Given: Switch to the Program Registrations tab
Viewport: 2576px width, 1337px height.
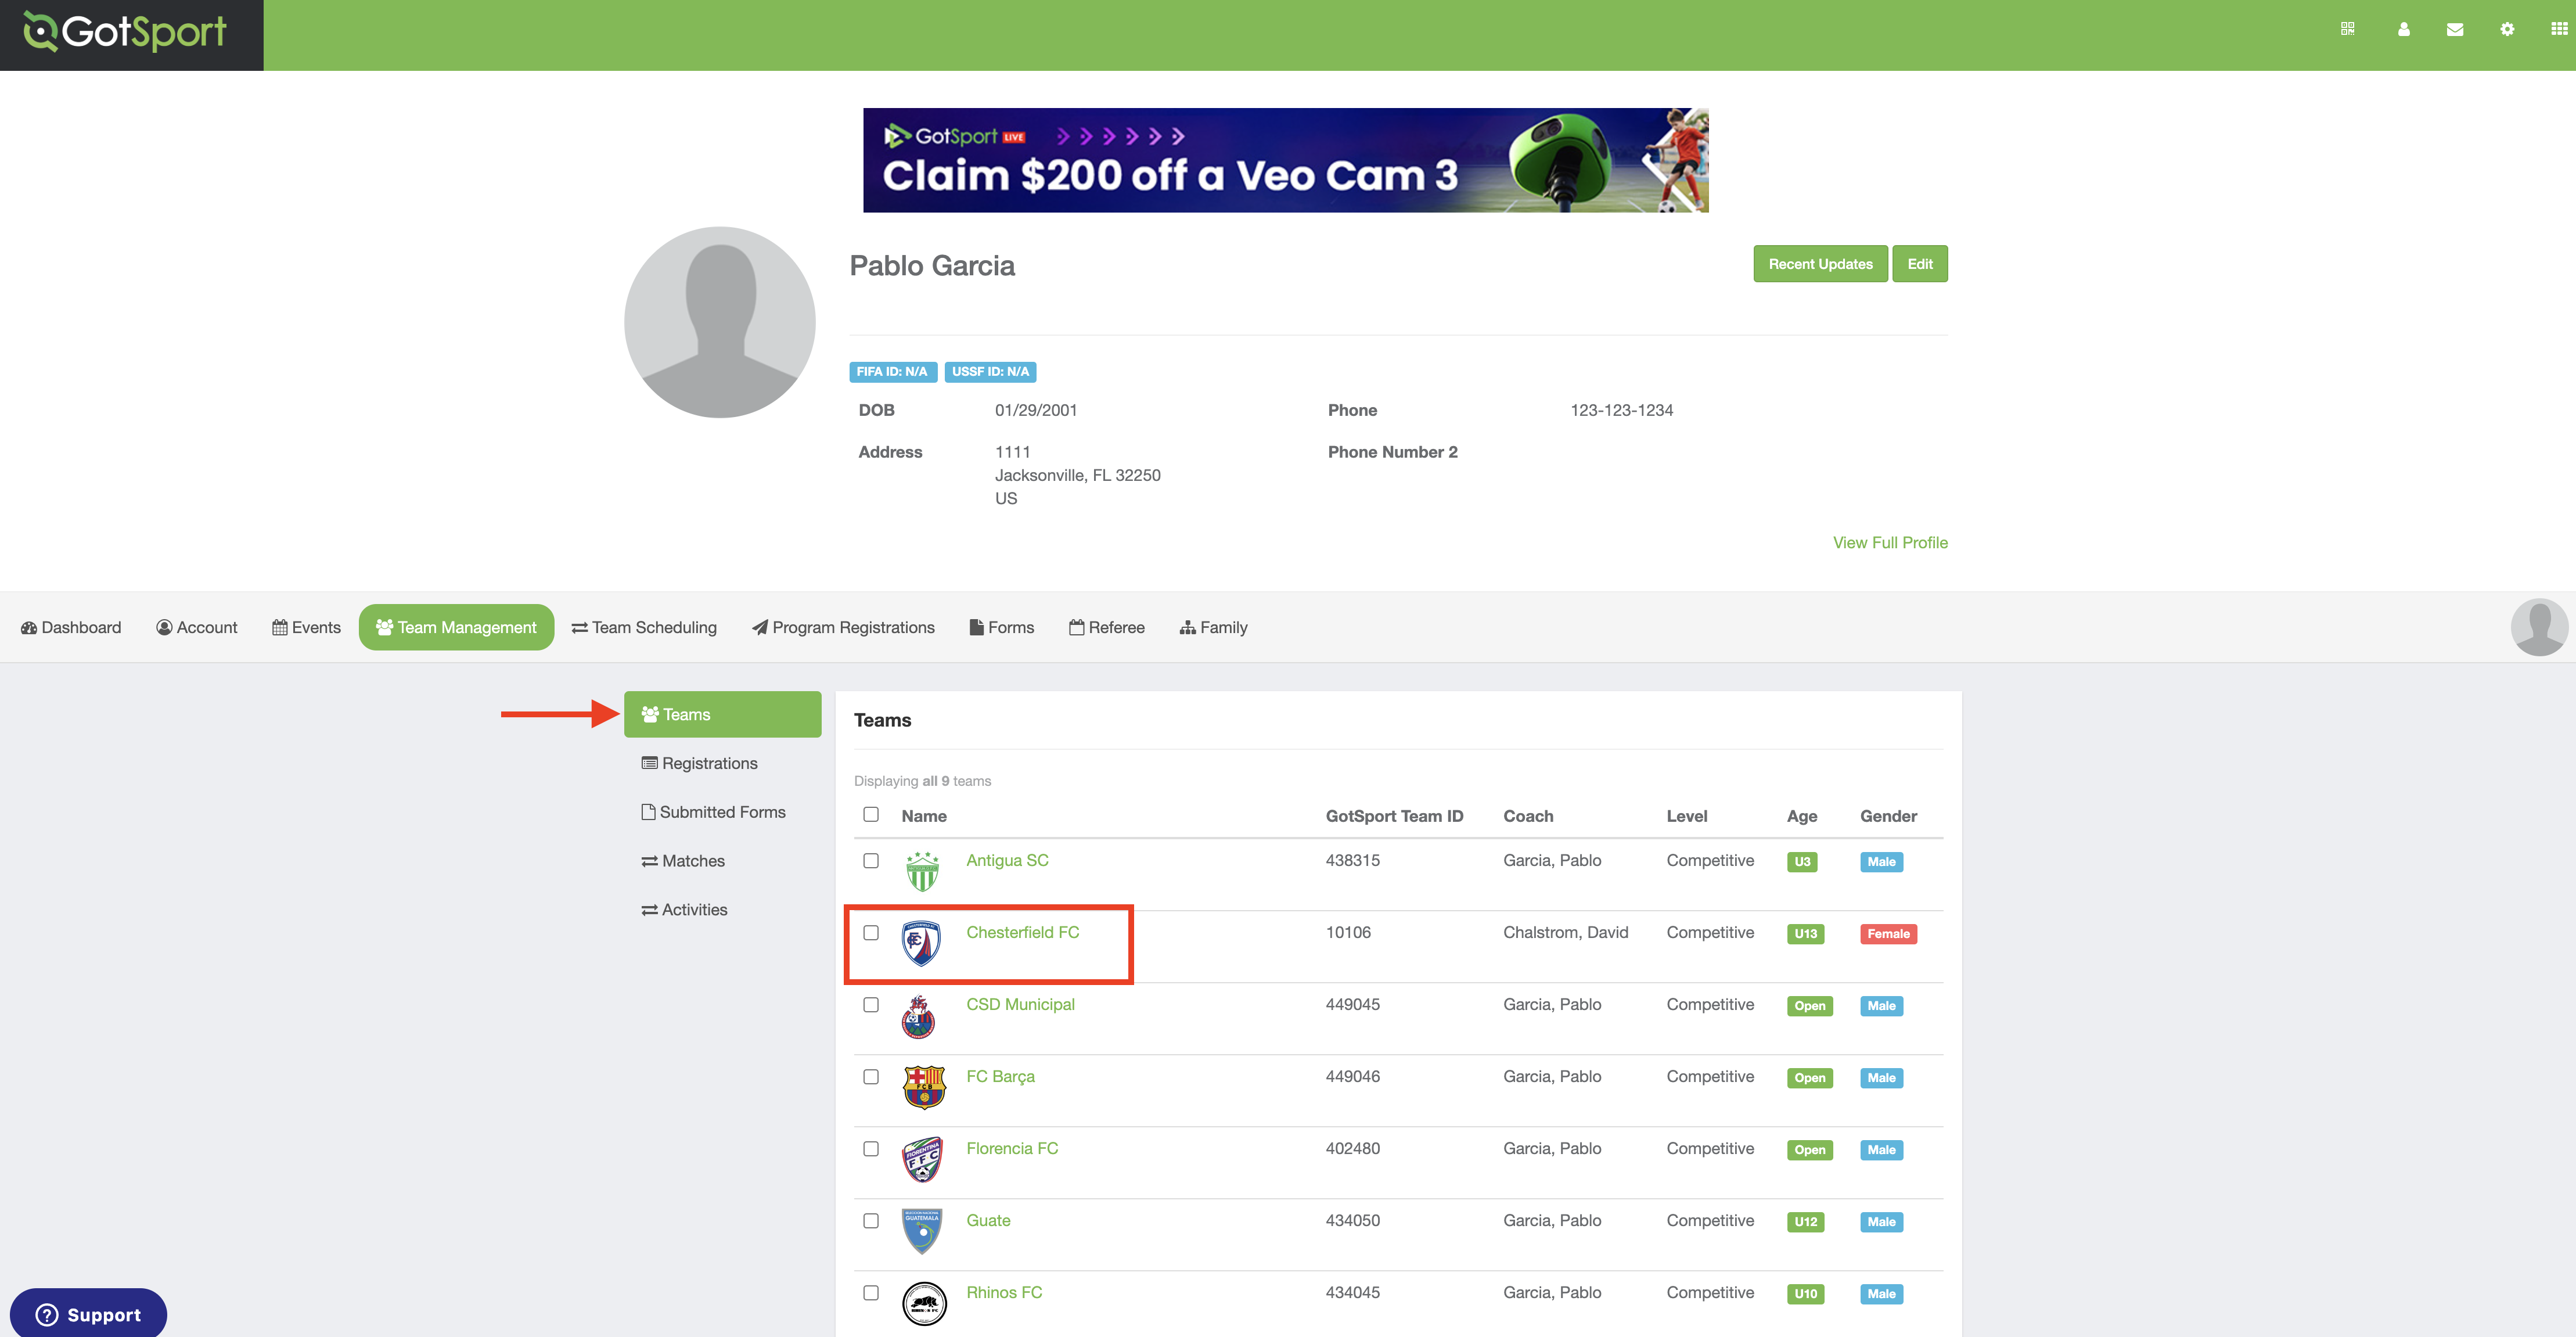Looking at the screenshot, I should tap(843, 627).
